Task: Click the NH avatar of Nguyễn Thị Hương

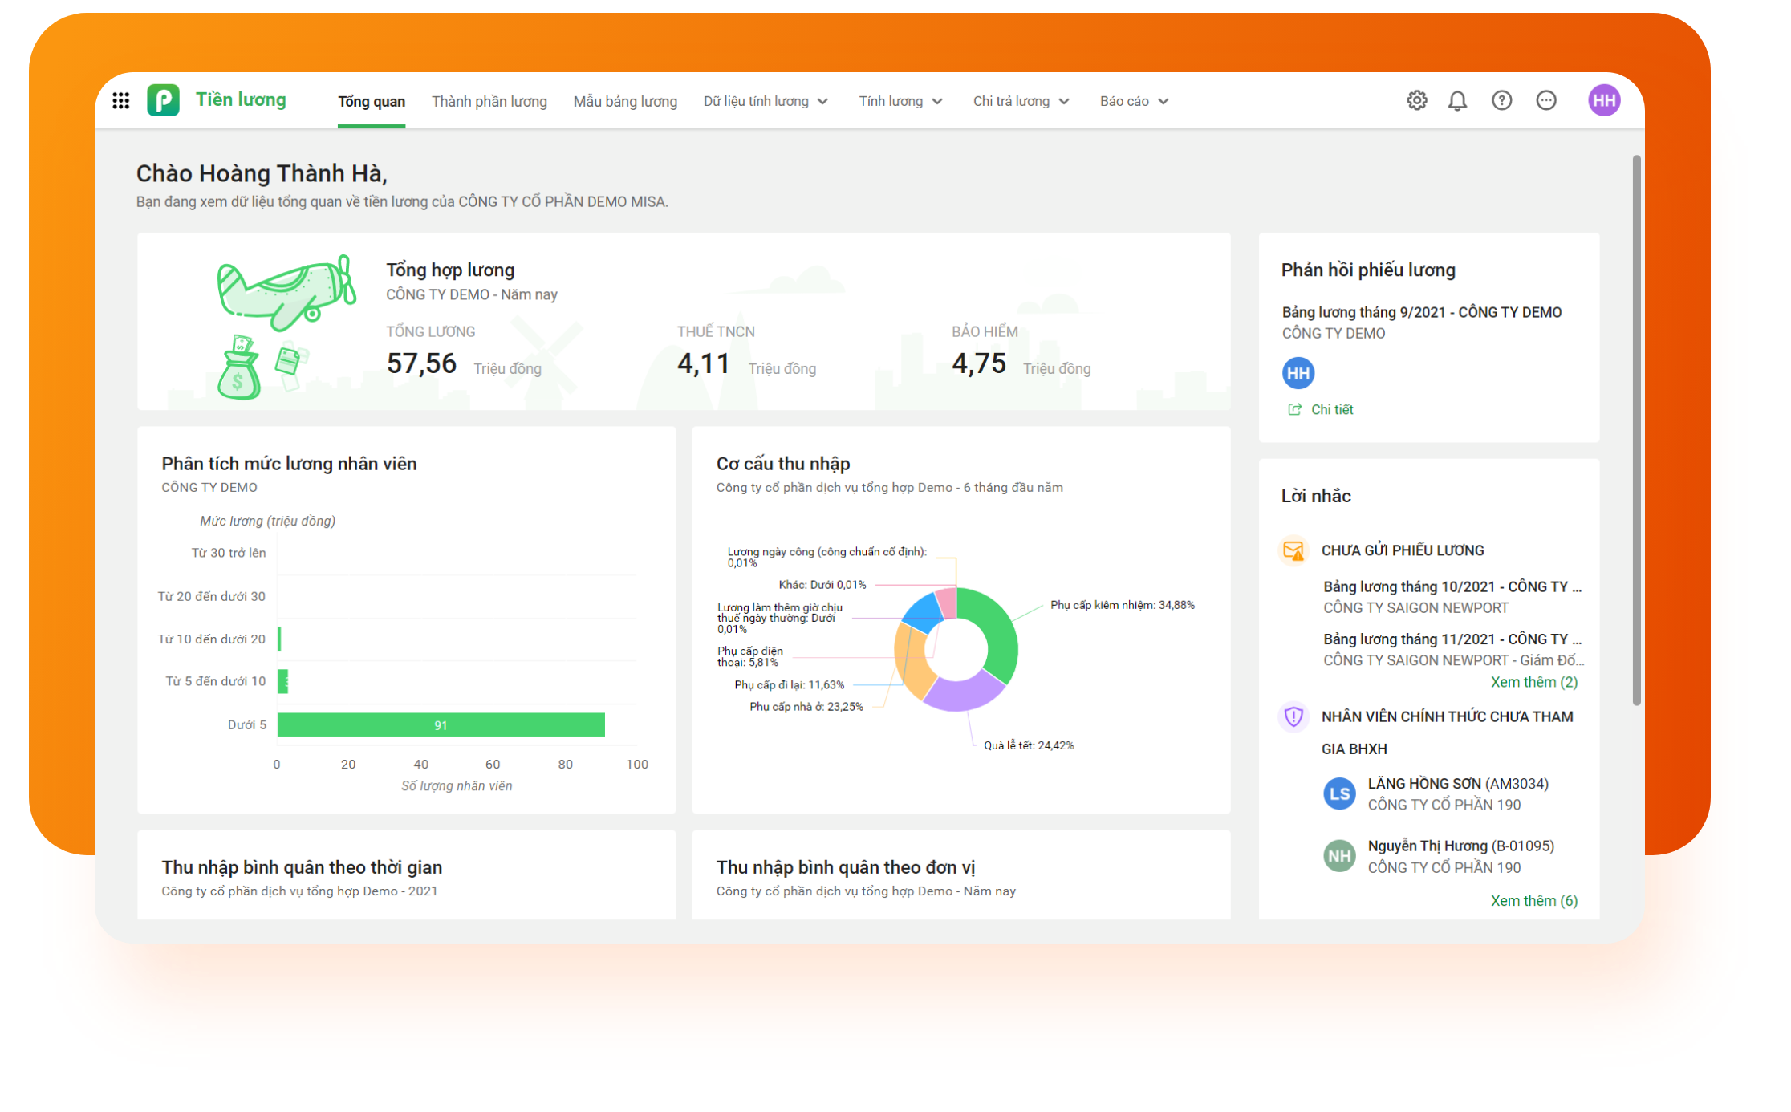Action: (1338, 856)
